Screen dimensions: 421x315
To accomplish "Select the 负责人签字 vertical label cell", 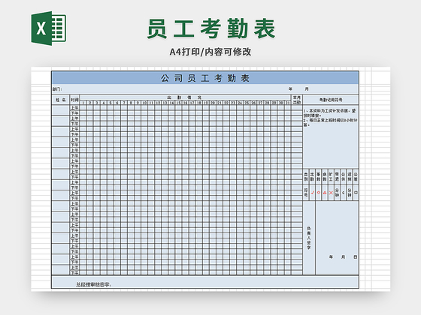I will pyautogui.click(x=309, y=238).
